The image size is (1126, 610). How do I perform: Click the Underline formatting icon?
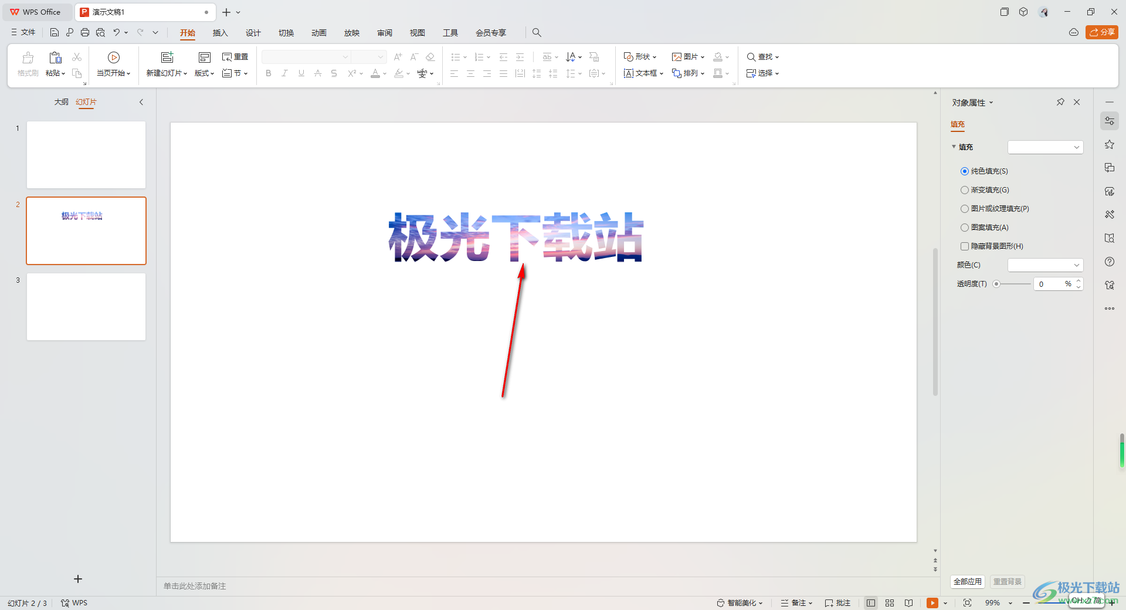coord(301,73)
